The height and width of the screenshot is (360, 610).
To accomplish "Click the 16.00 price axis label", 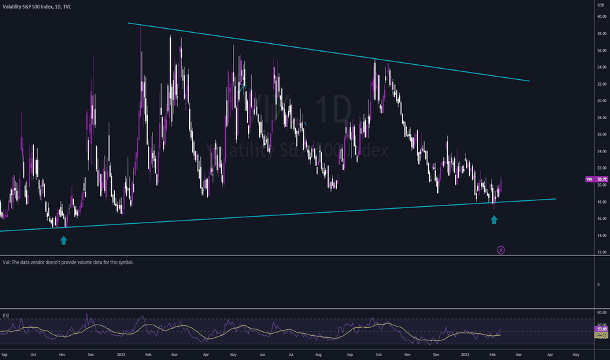I will 602,219.
